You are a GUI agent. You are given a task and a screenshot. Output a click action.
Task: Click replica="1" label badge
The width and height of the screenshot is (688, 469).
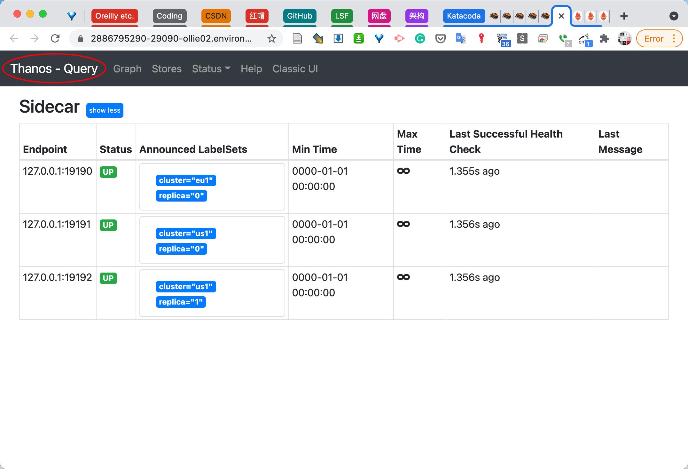pyautogui.click(x=181, y=302)
